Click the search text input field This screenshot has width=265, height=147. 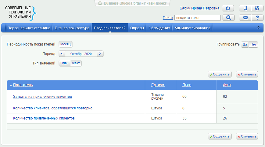click(x=197, y=18)
